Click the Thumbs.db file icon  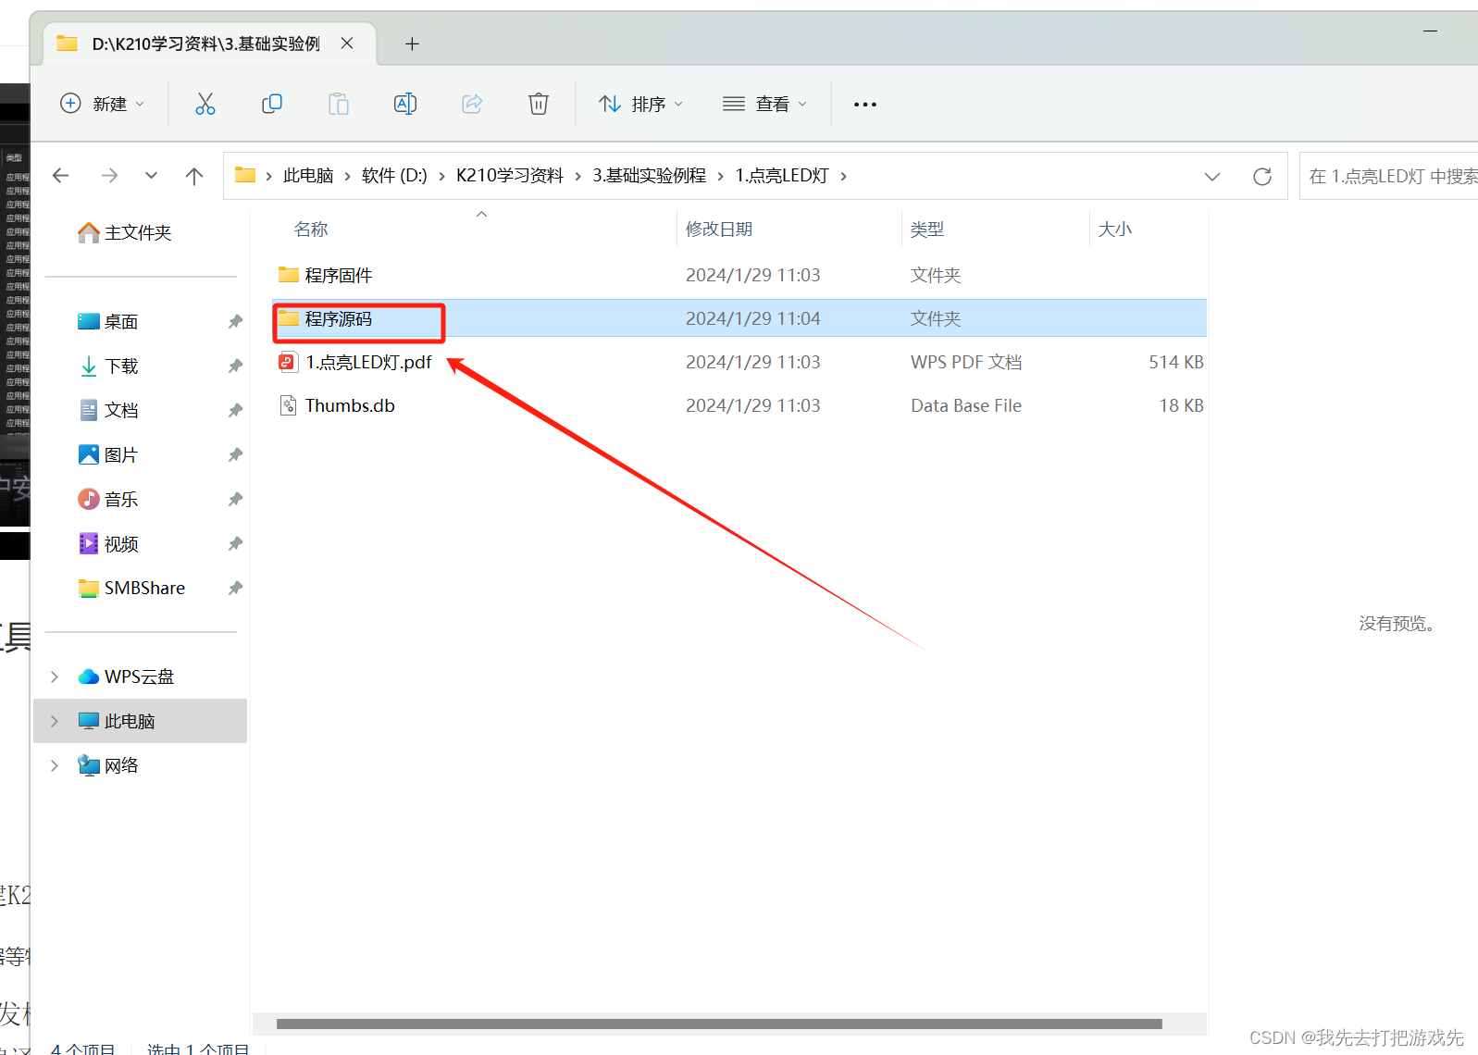(288, 405)
